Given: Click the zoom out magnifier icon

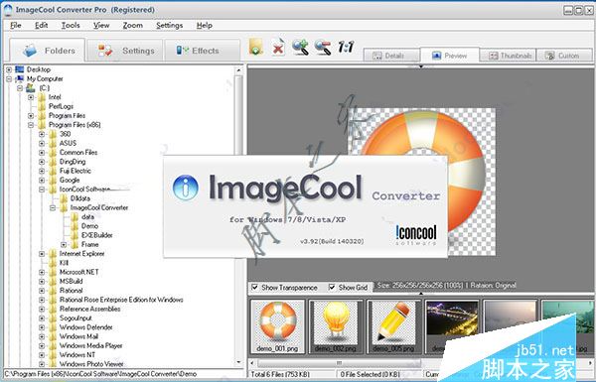Looking at the screenshot, I should (323, 48).
